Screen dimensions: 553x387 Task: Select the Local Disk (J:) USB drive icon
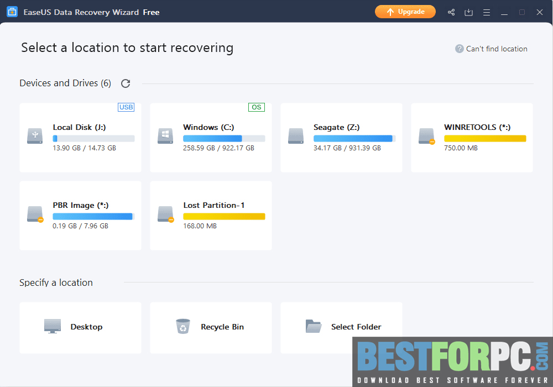pos(35,136)
